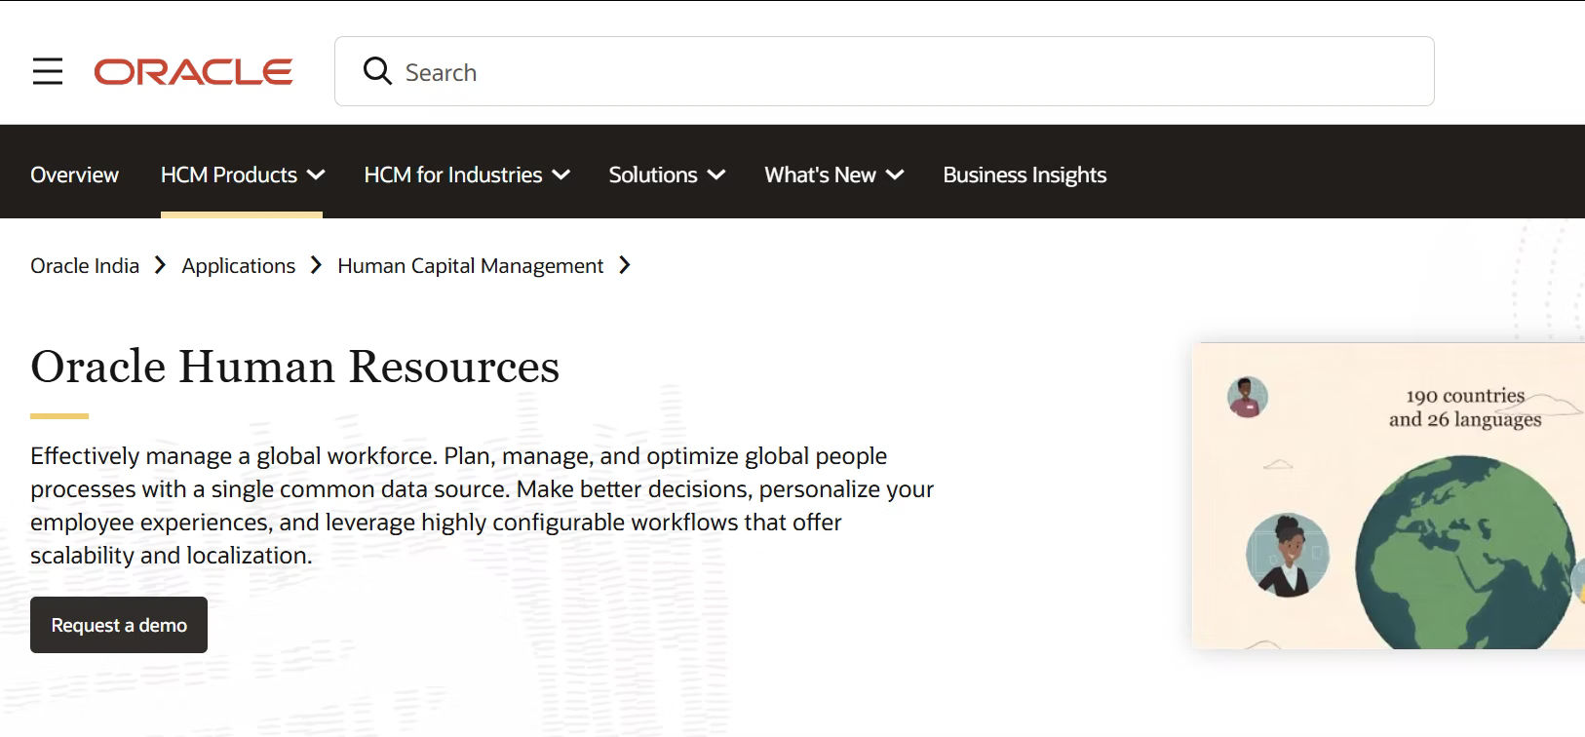Image resolution: width=1585 pixels, height=737 pixels.
Task: Follow the Oracle India breadcrumb link
Action: pos(85,266)
